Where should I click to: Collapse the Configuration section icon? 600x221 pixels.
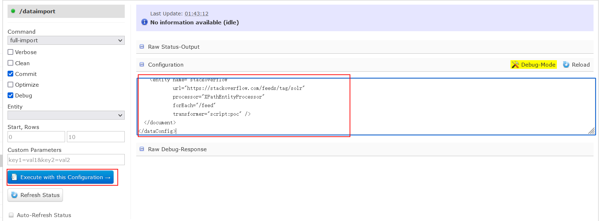coord(142,64)
